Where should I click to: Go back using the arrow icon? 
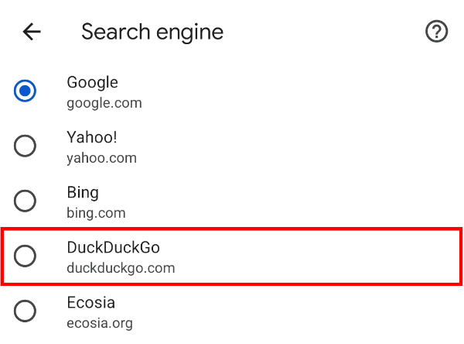click(x=32, y=32)
